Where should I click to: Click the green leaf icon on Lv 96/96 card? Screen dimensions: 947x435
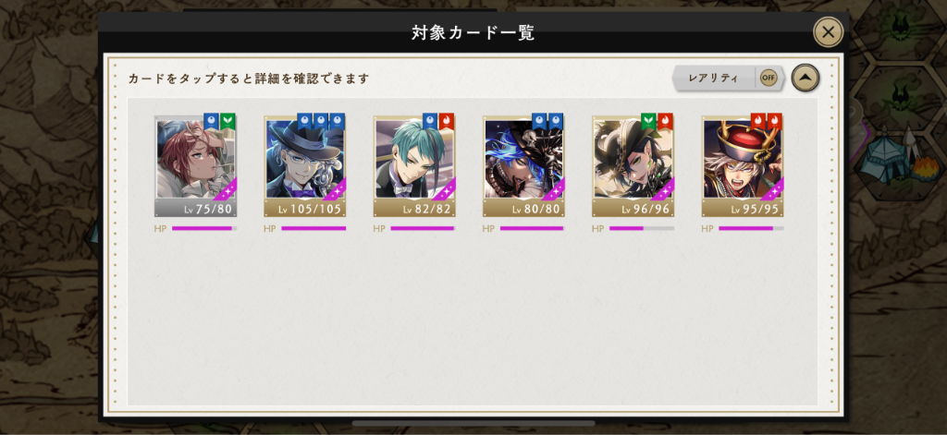coord(648,121)
